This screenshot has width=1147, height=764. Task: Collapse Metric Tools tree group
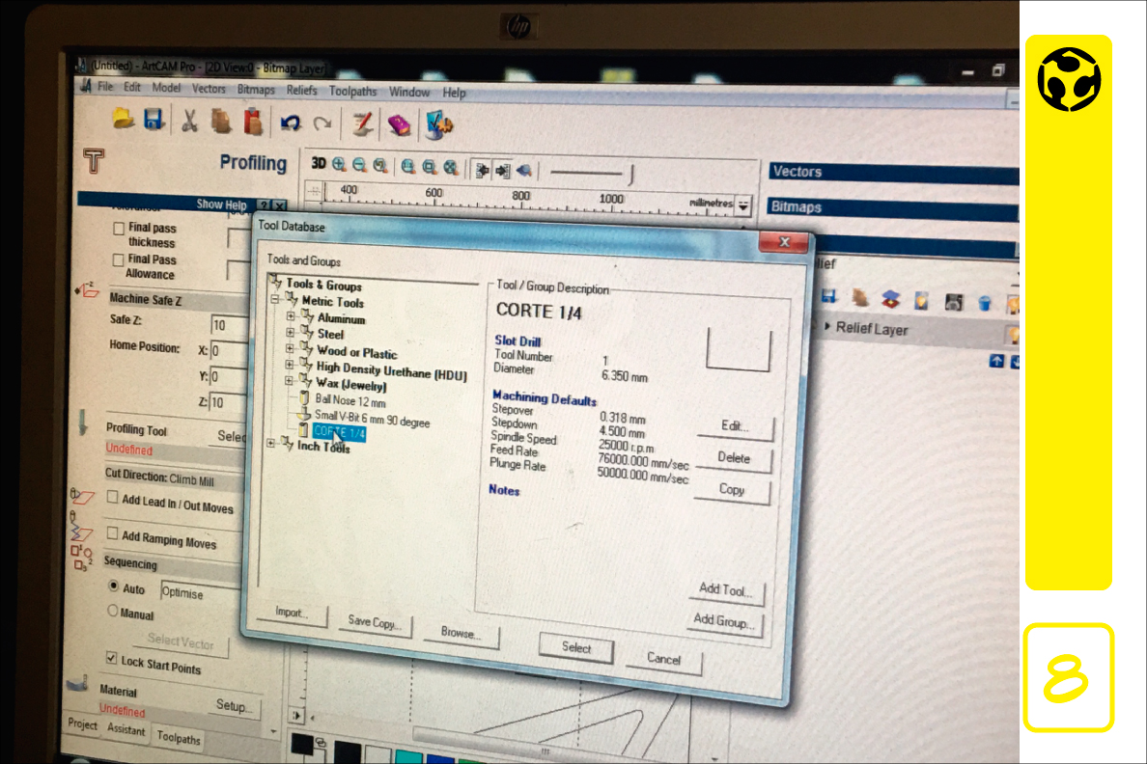point(275,299)
